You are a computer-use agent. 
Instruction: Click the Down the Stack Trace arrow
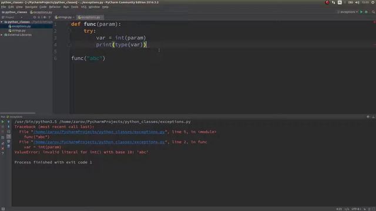[x=8, y=127]
